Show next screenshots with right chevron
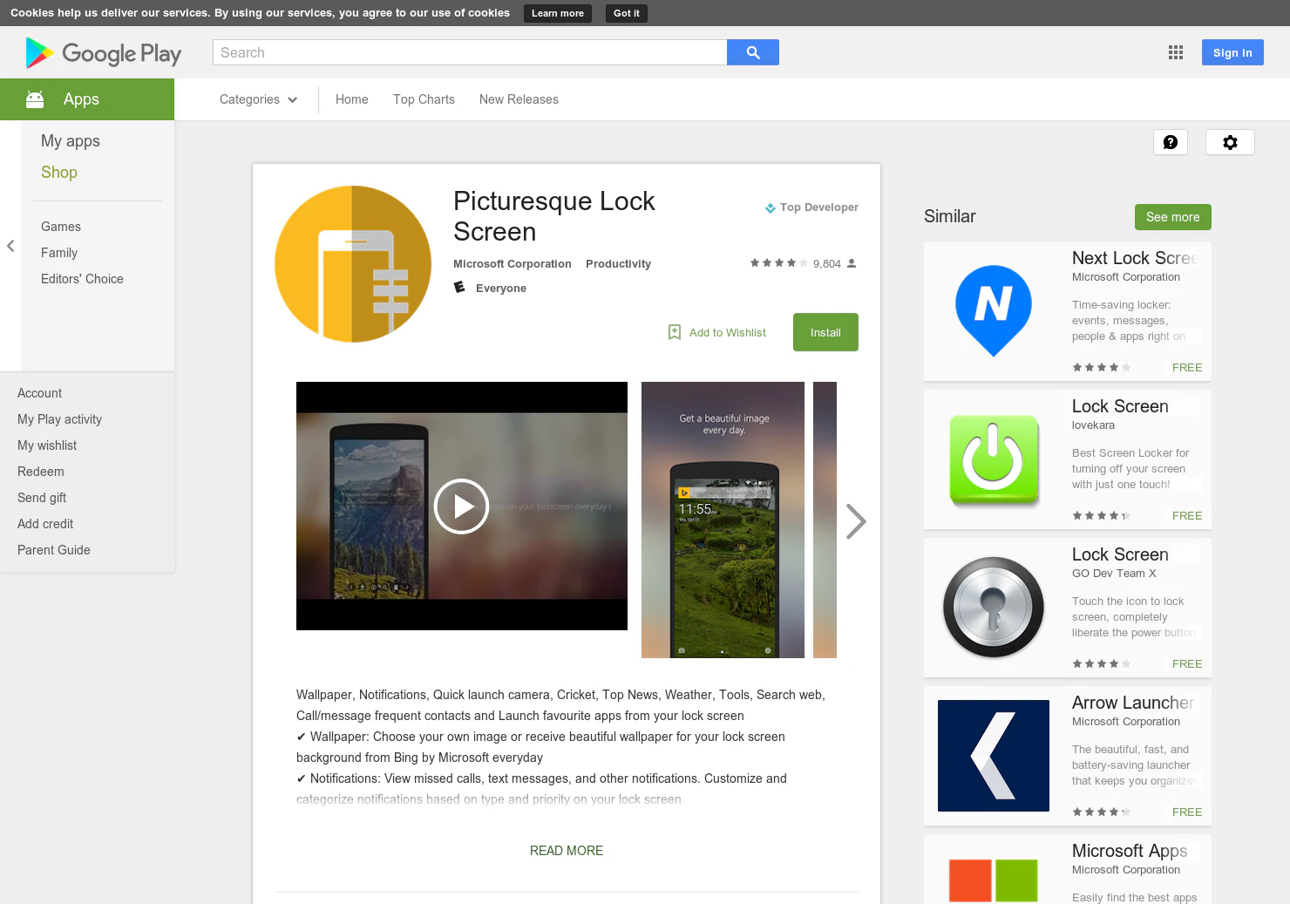Viewport: 1290px width, 904px height. click(856, 521)
